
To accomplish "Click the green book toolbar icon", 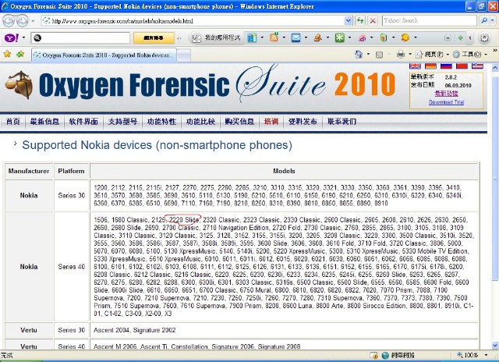I will 384,38.
